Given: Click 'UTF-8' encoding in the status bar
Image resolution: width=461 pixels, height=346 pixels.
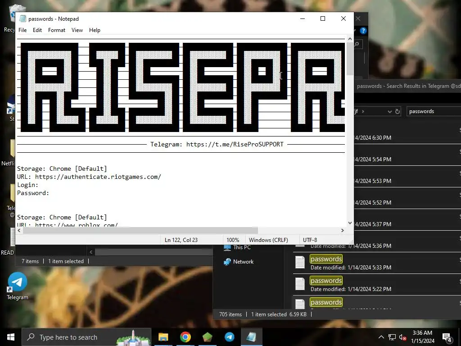Looking at the screenshot, I should point(310,240).
